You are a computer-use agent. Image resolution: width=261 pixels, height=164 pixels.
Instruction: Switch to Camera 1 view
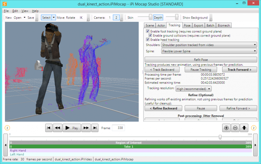[x=110, y=18]
